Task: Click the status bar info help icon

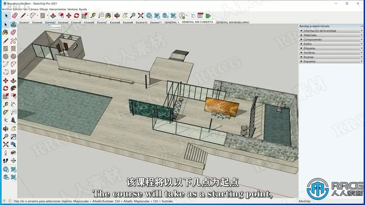Action: click(x=10, y=201)
